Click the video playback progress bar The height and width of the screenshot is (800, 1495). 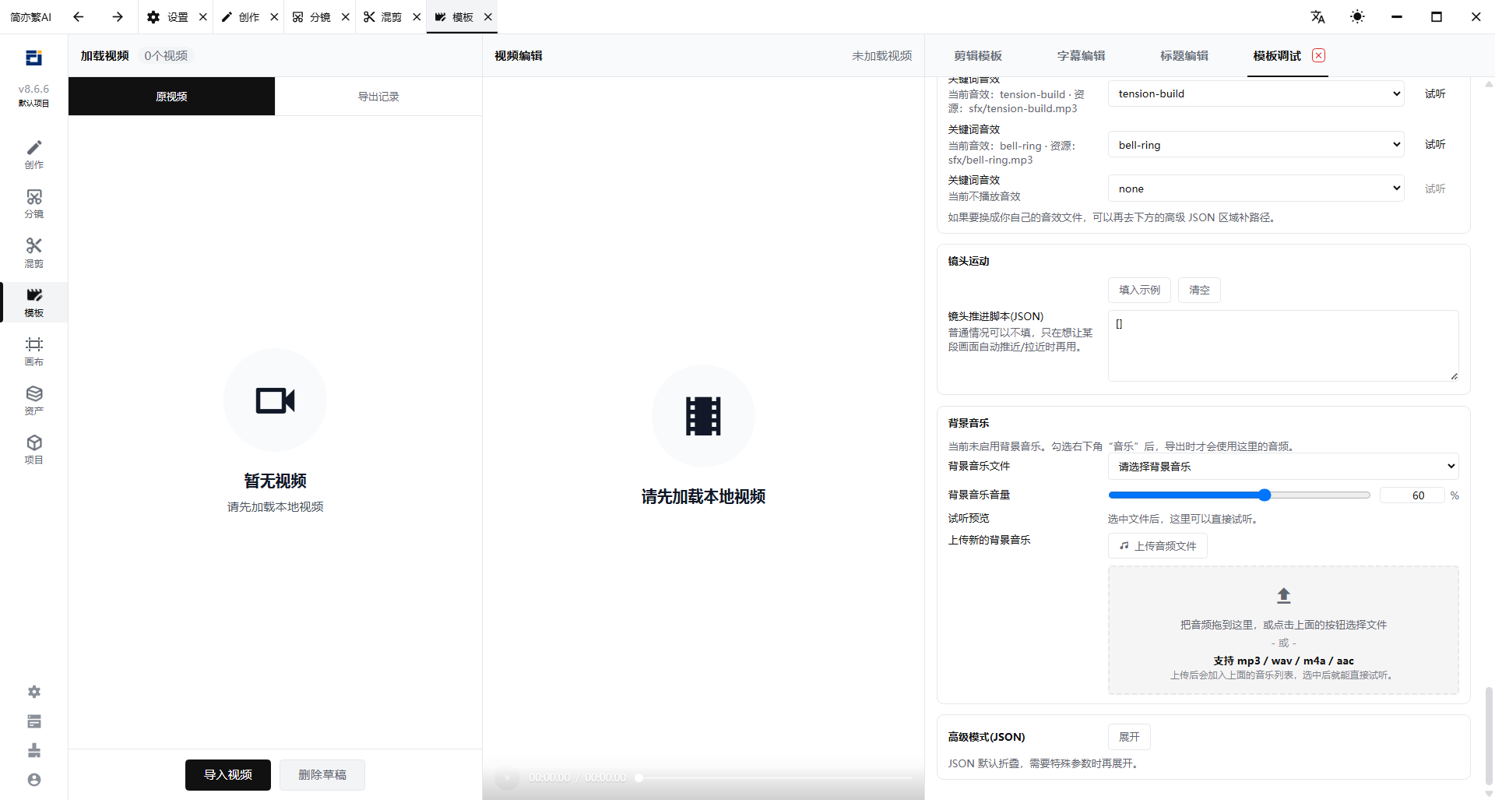tap(775, 777)
